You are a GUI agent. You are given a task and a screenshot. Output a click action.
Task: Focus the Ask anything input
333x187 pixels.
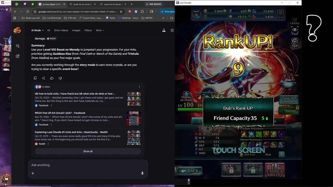(x=88, y=165)
